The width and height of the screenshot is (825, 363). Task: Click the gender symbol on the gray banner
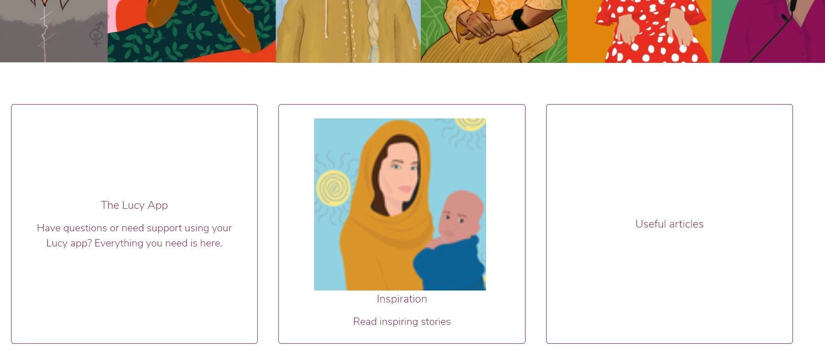pos(96,35)
